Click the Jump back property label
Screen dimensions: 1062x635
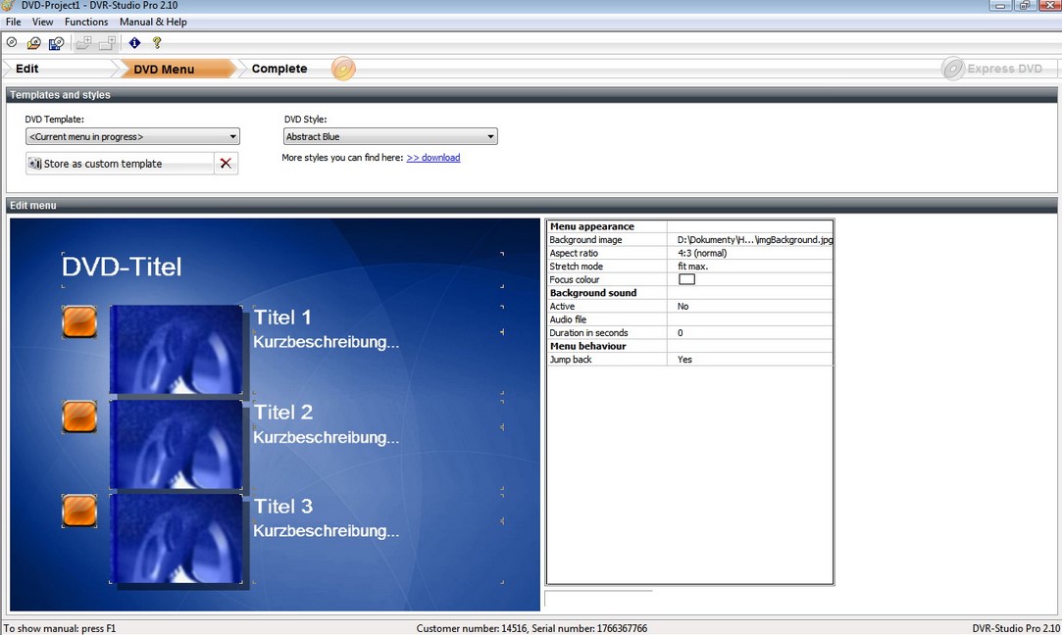pyautogui.click(x=571, y=360)
